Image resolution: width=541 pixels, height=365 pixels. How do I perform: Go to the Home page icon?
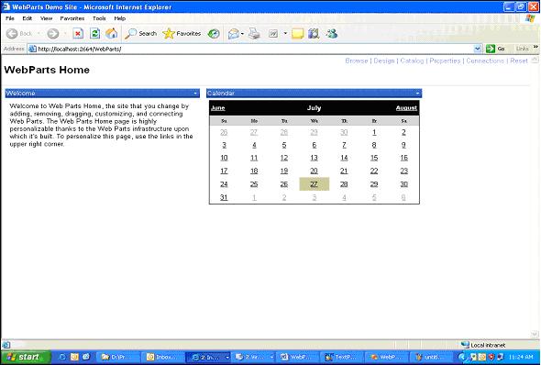pyautogui.click(x=111, y=33)
